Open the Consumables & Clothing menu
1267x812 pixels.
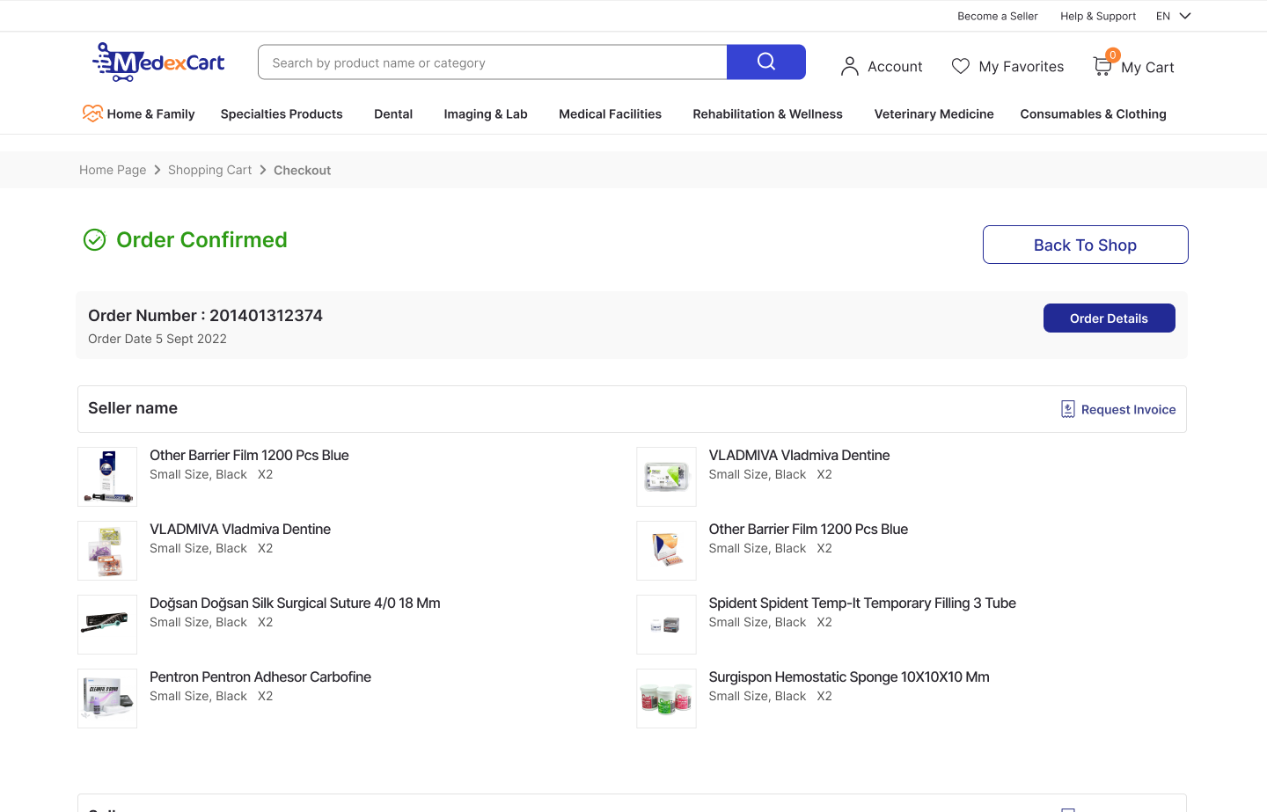click(x=1093, y=113)
